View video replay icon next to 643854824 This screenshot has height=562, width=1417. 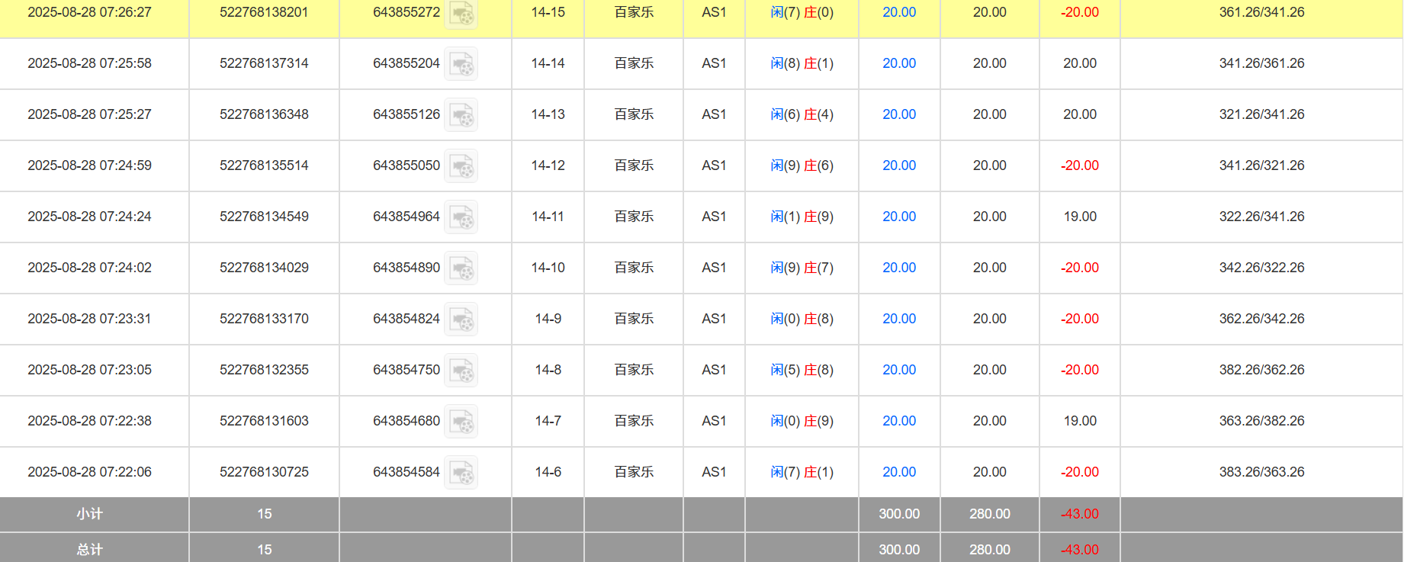coord(461,320)
